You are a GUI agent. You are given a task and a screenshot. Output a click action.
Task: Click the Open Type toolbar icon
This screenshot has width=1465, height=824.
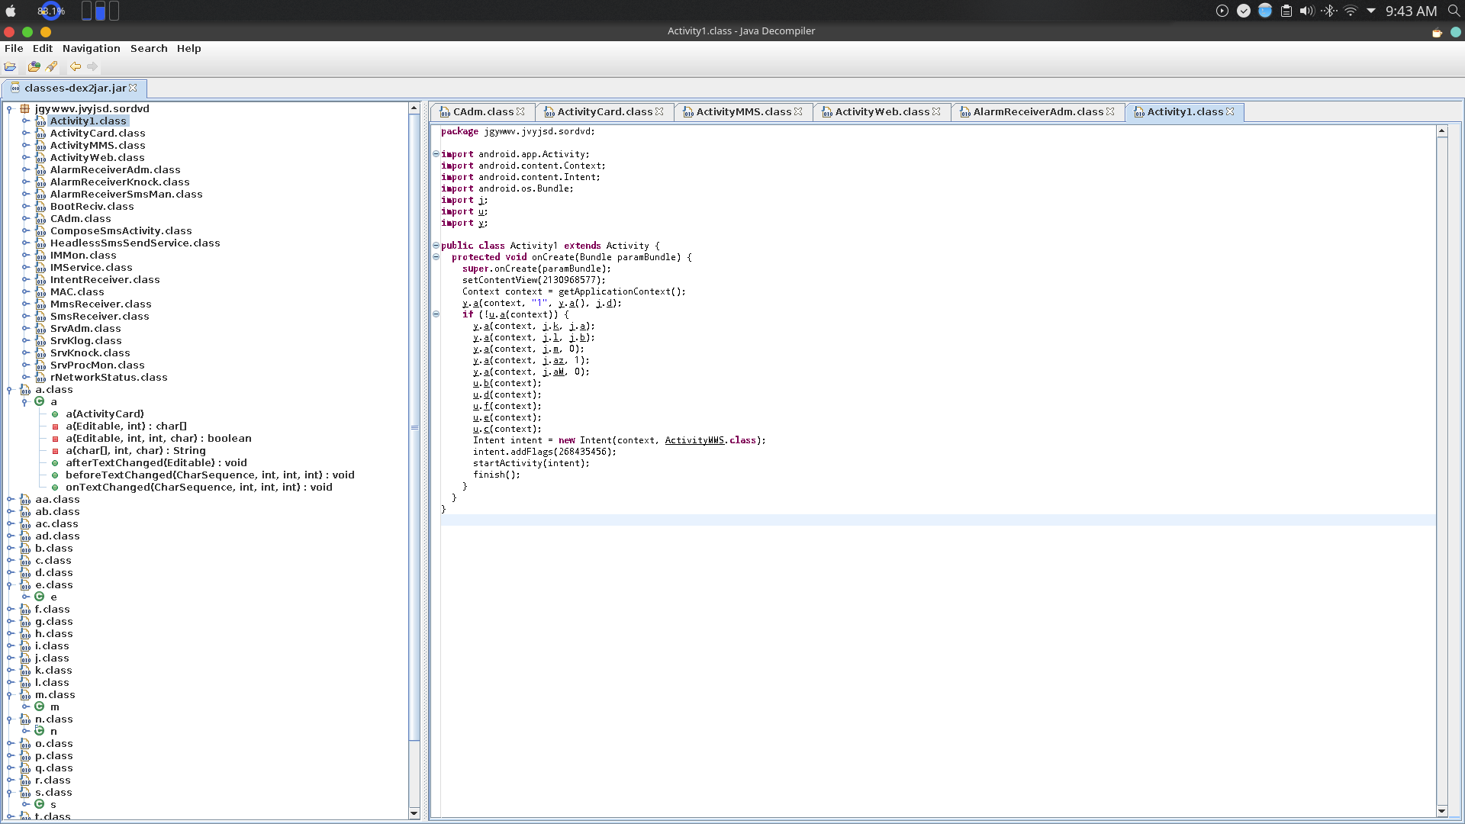[x=34, y=67]
